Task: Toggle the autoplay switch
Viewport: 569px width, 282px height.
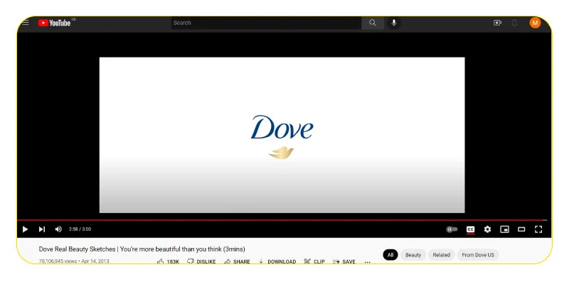Action: [452, 229]
